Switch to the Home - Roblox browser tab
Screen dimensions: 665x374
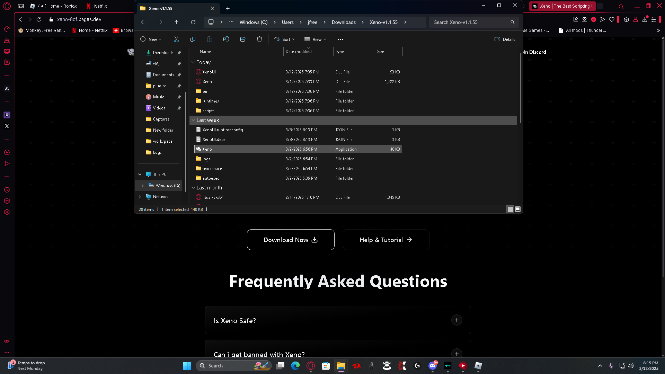pos(54,6)
